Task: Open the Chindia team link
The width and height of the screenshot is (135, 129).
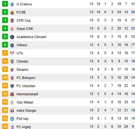Action: click(x=22, y=61)
